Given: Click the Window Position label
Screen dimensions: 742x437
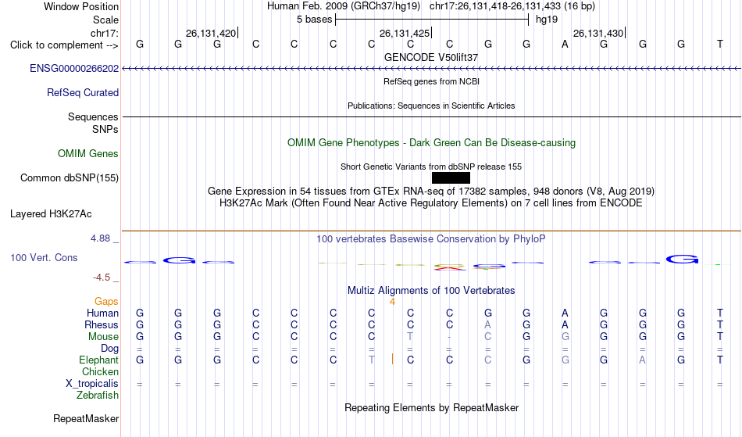Looking at the screenshot, I should point(81,6).
